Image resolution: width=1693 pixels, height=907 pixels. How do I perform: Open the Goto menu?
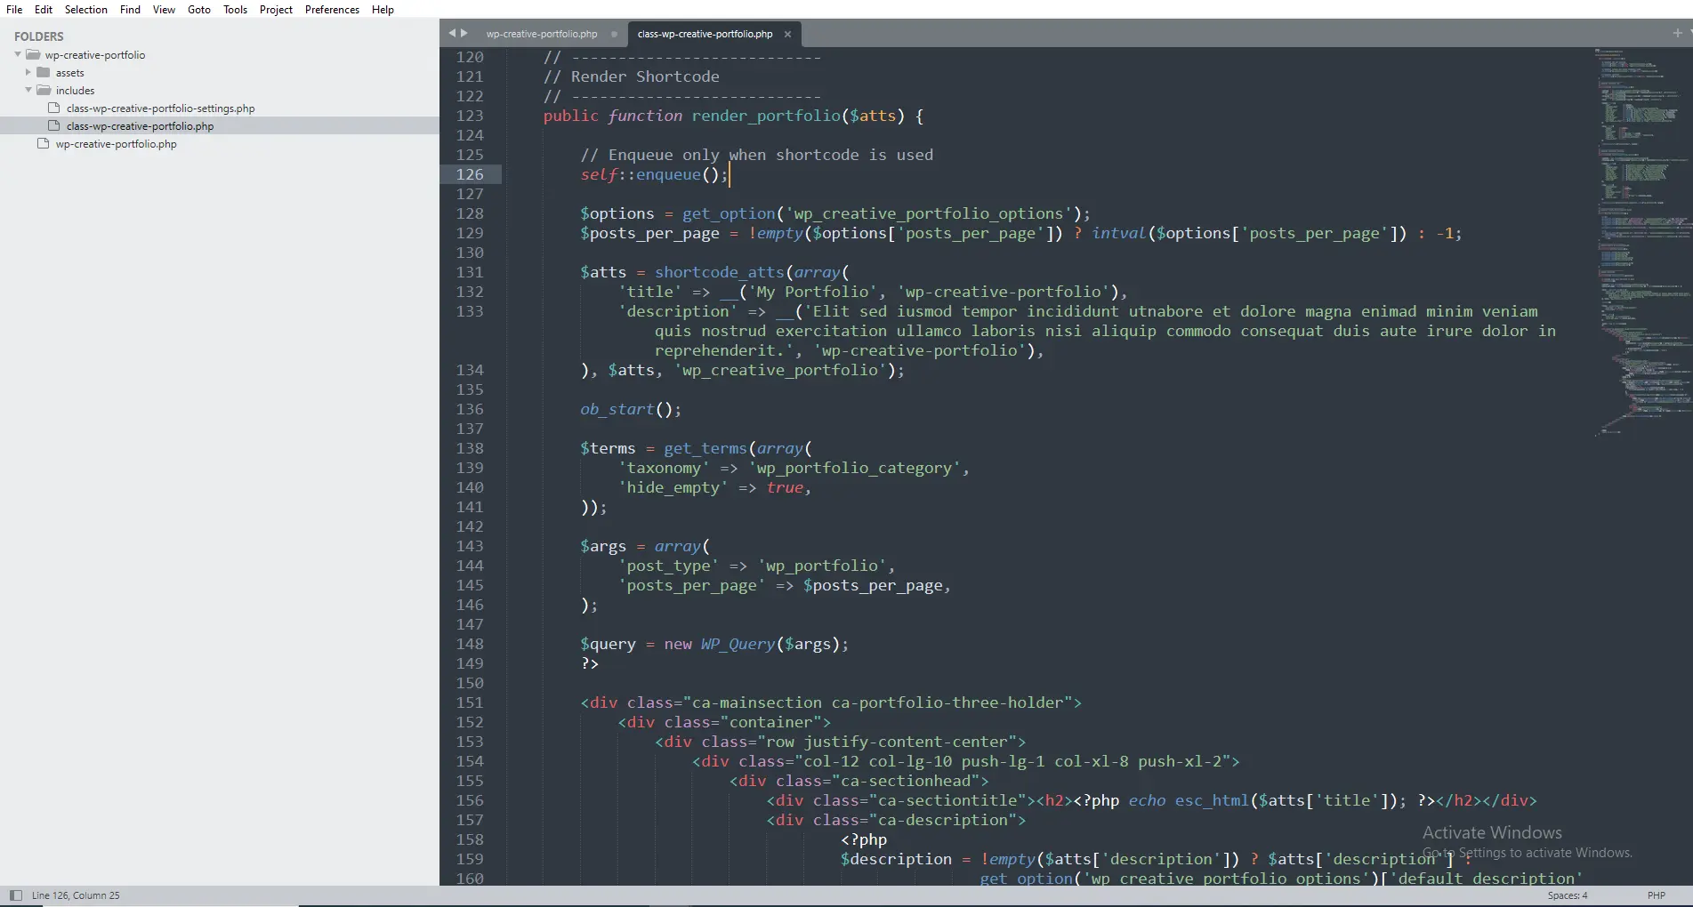click(198, 10)
